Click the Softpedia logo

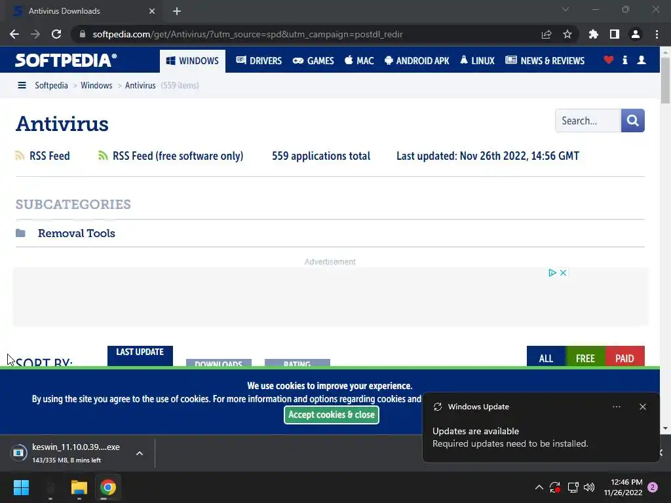(66, 60)
